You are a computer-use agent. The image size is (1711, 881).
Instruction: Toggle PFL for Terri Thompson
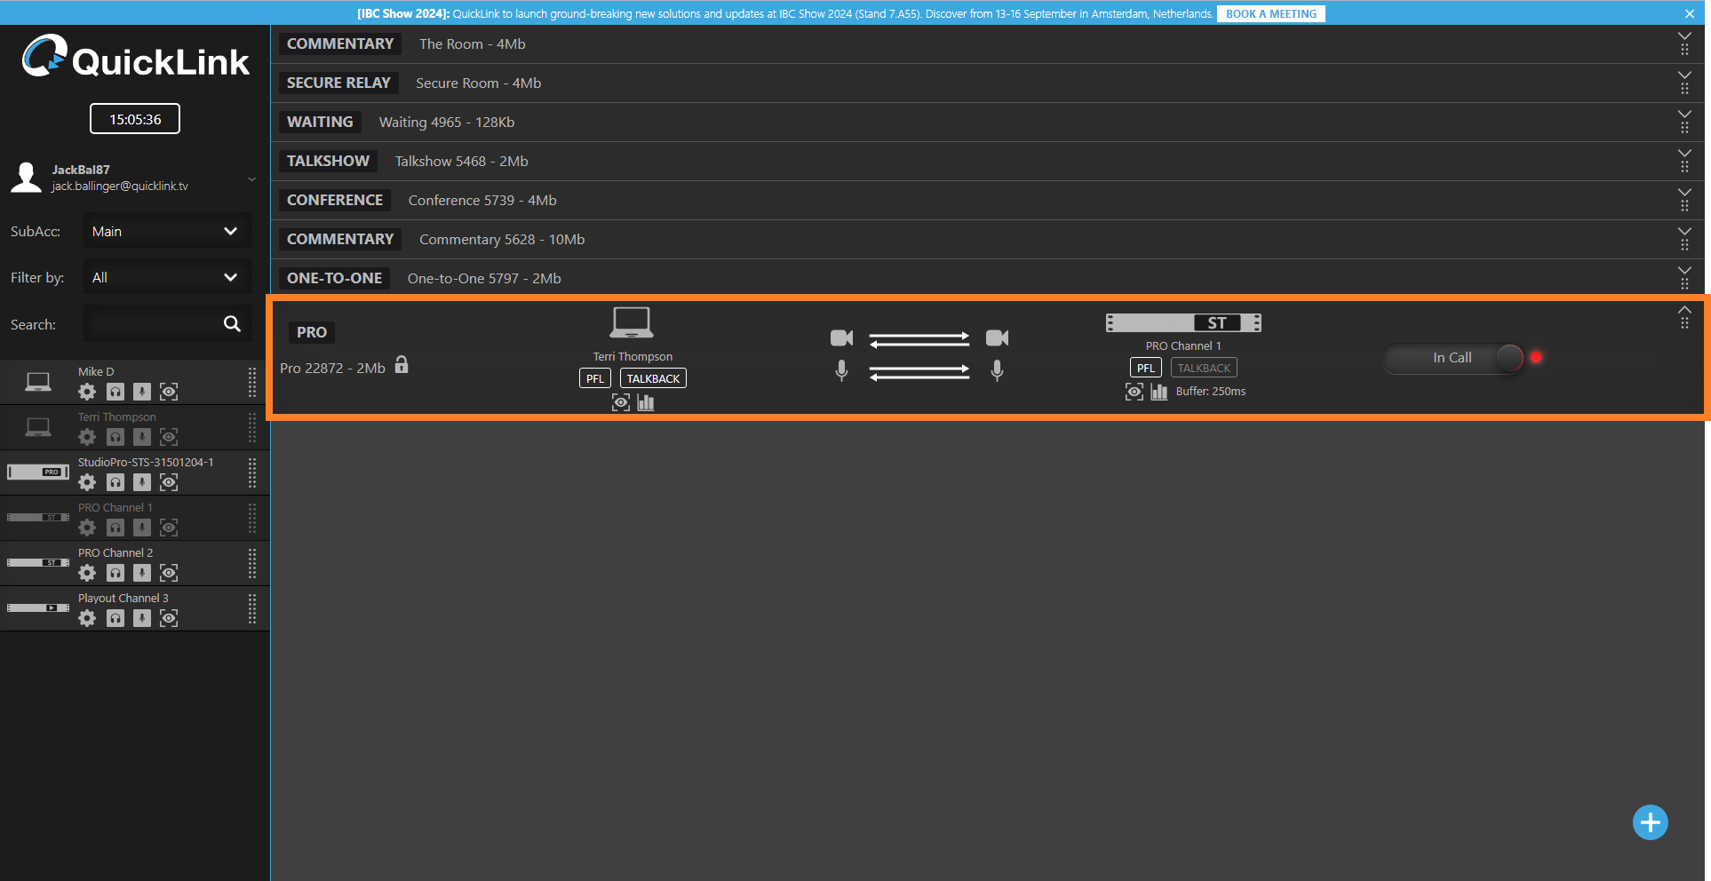point(594,378)
